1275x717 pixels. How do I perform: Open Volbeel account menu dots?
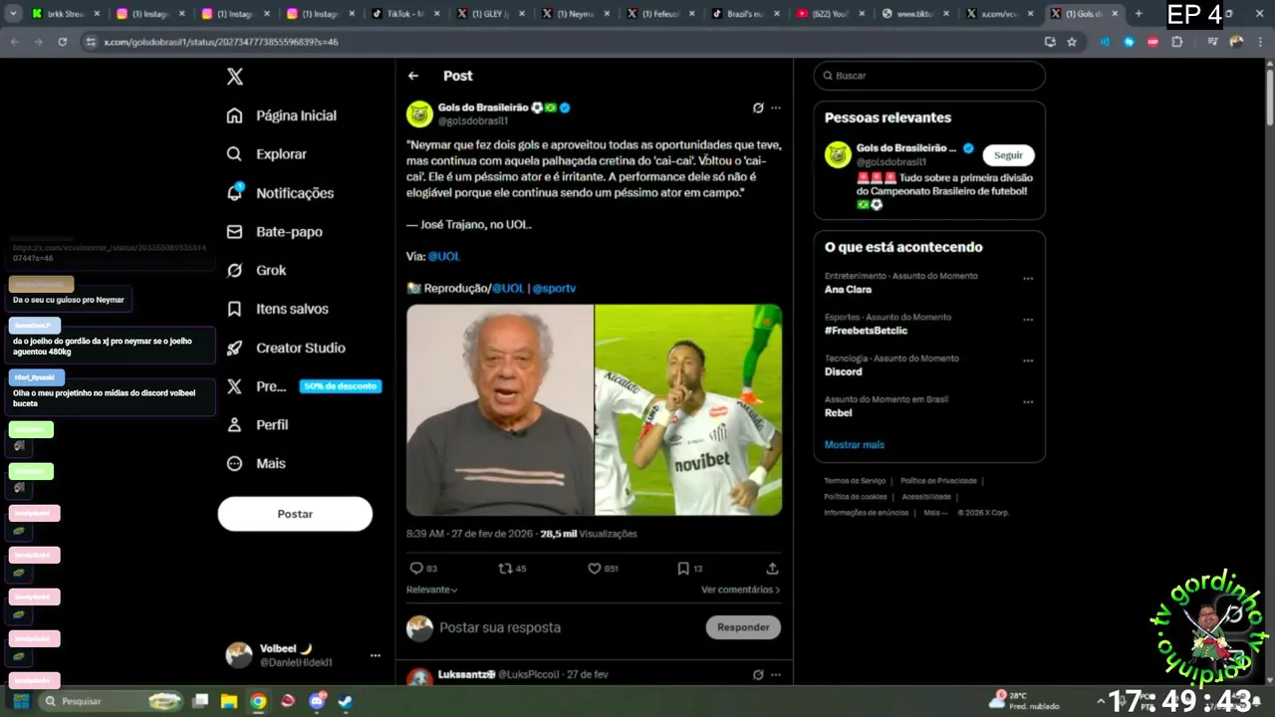coord(376,655)
